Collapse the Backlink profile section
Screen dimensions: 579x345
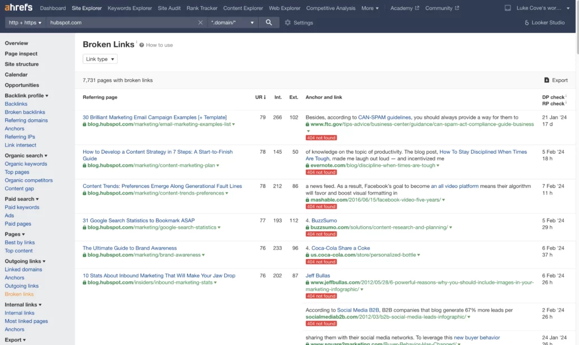click(x=26, y=96)
